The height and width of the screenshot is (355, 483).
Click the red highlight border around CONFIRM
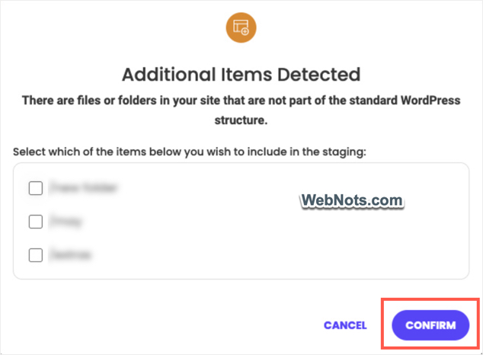[383, 325]
